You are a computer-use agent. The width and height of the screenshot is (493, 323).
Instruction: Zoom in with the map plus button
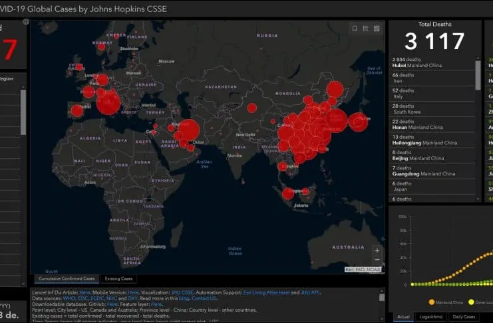point(377,251)
